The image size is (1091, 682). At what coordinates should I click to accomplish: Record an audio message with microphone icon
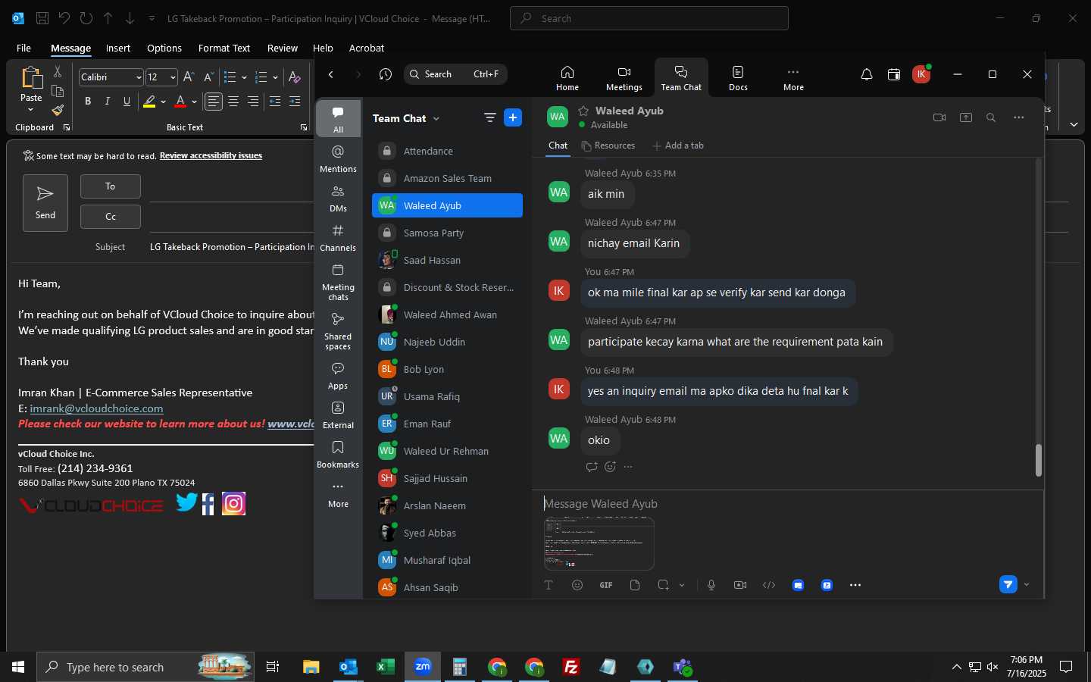point(711,585)
